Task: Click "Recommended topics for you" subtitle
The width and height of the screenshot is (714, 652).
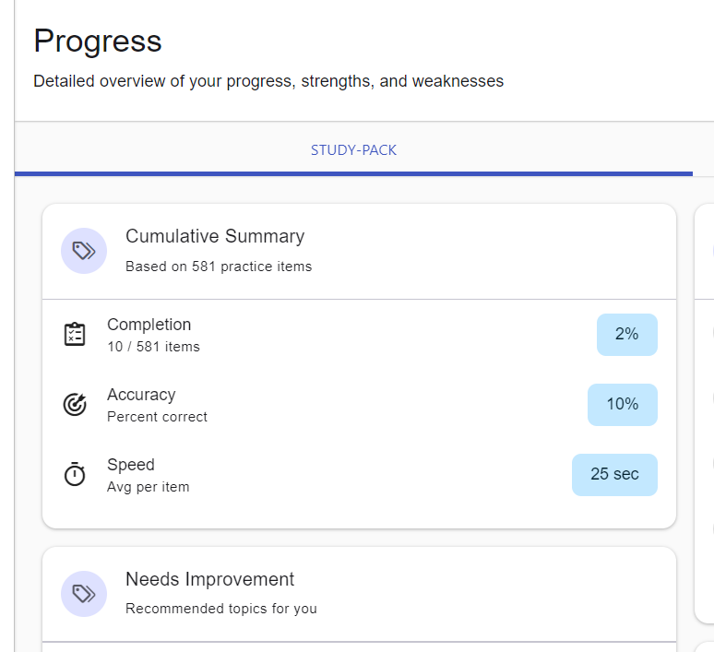Action: [221, 609]
